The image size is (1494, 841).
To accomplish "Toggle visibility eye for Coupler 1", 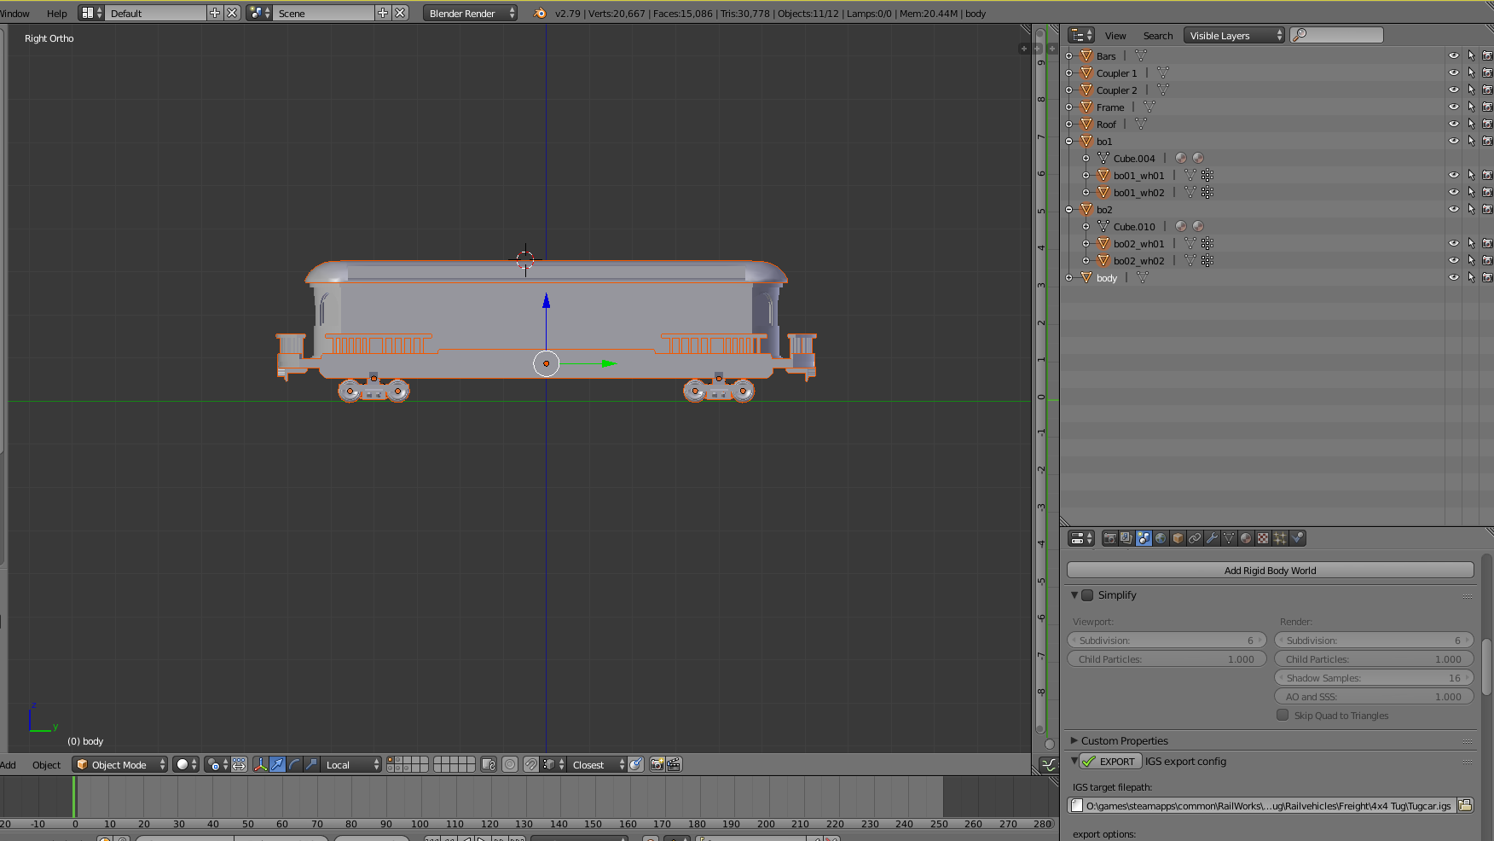I will pos(1454,72).
